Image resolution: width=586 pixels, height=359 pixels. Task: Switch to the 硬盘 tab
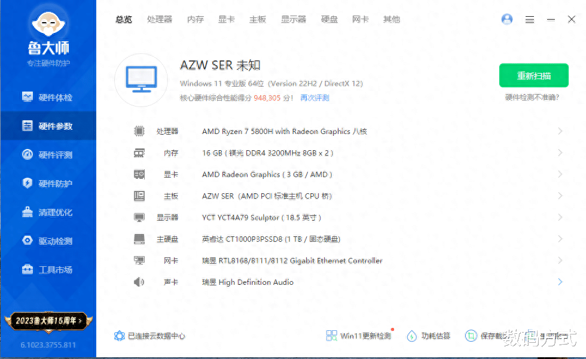(x=329, y=19)
